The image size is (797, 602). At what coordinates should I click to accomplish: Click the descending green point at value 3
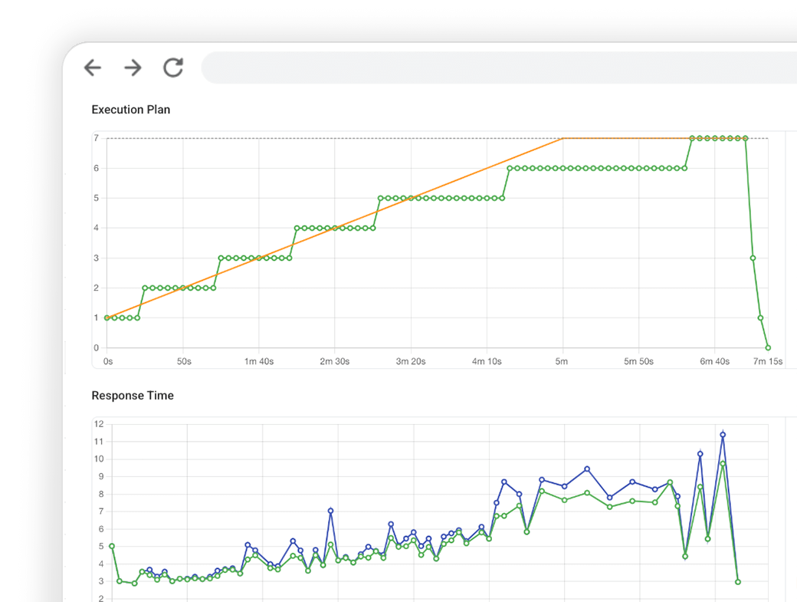tap(753, 258)
